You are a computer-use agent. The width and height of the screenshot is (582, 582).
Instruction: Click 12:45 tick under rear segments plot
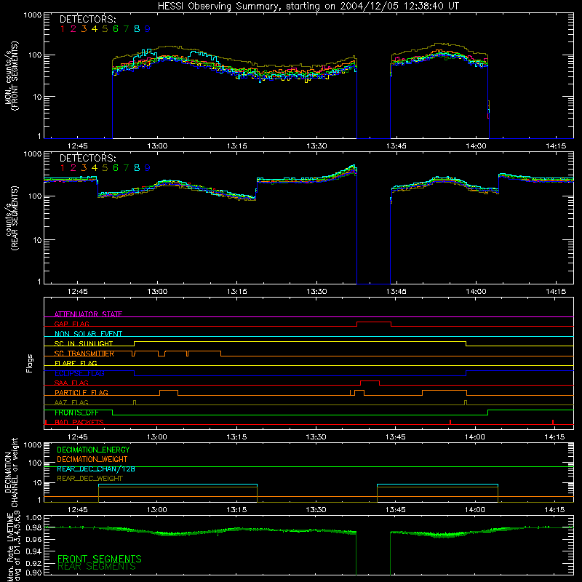pos(78,292)
